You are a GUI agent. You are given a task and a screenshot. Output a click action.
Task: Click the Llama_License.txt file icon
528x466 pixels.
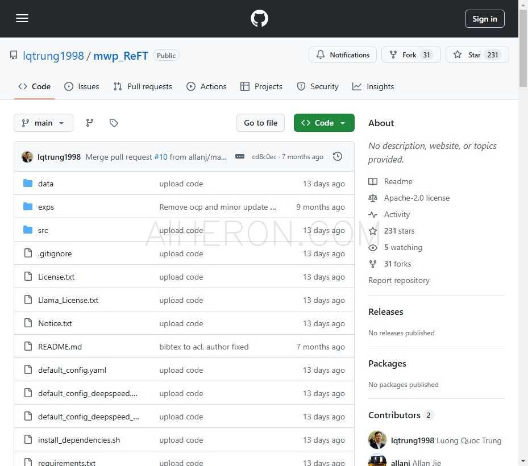(x=28, y=299)
